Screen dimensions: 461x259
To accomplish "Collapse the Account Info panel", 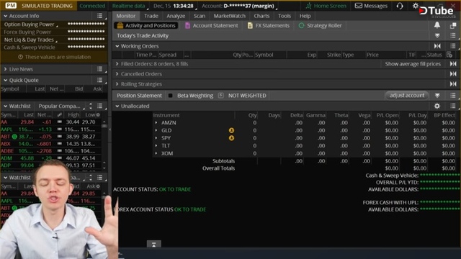I will coord(5,16).
